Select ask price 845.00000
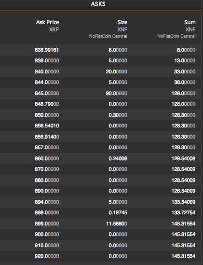Screen dimensions: 203x265 click(47, 93)
